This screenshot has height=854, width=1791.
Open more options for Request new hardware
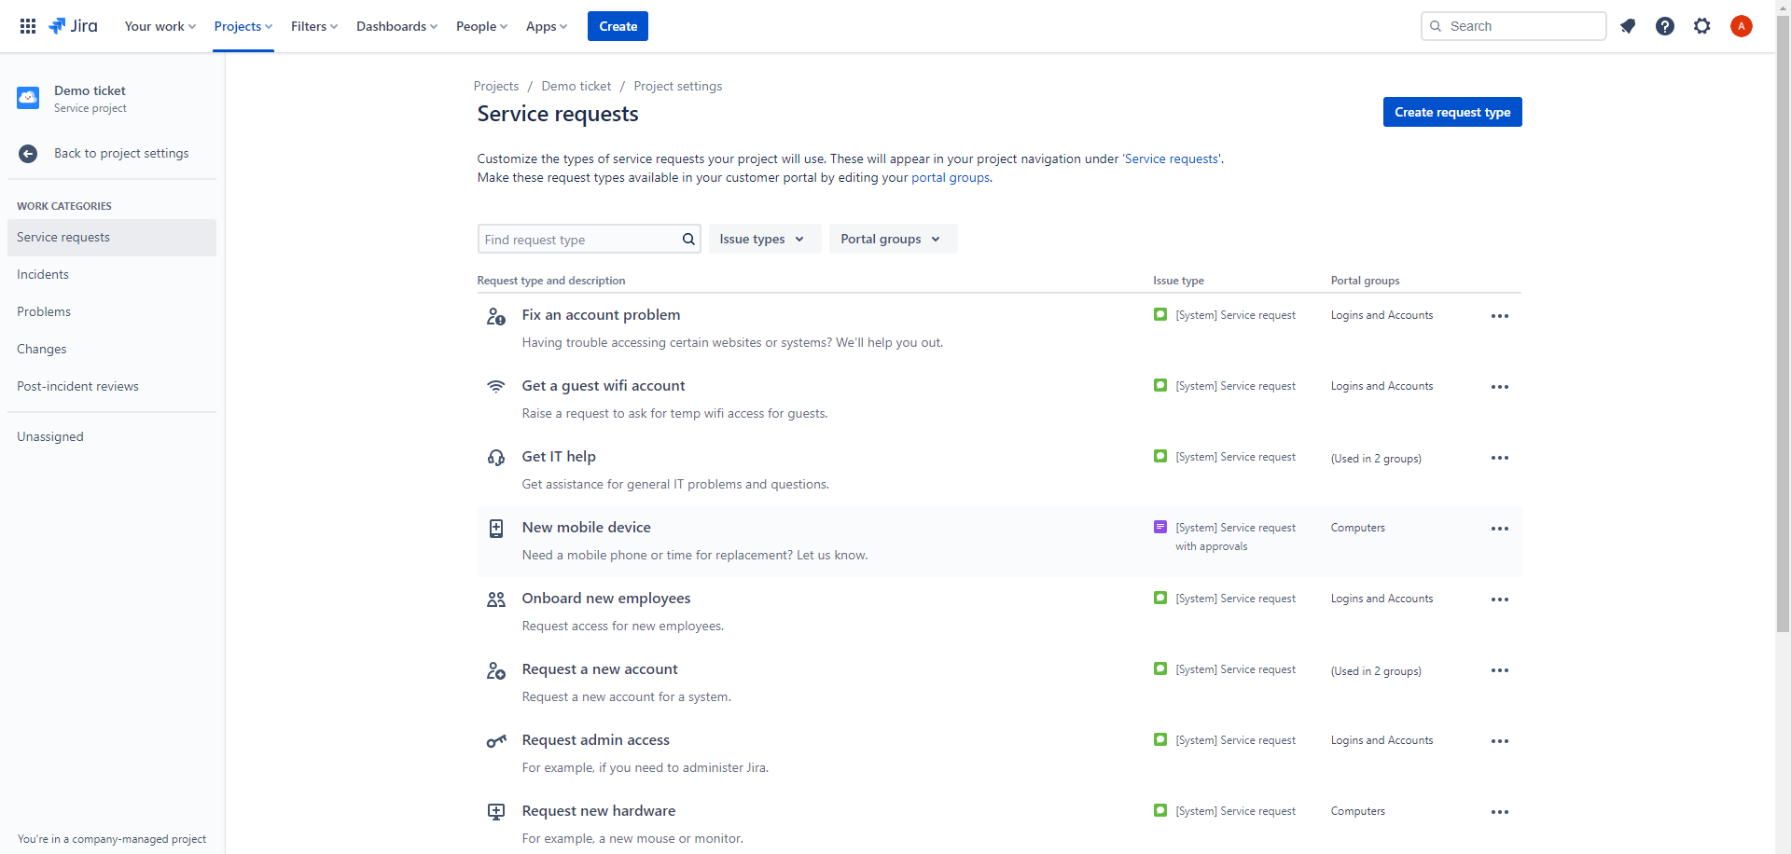point(1499,811)
